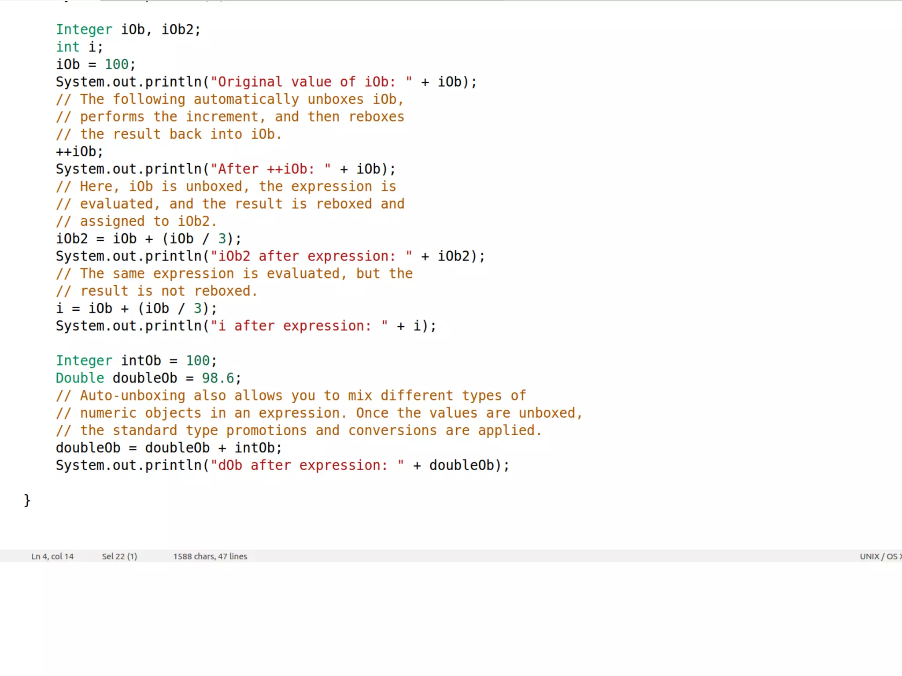Click the string "dOb after expression: "
902x676 pixels.
point(307,465)
